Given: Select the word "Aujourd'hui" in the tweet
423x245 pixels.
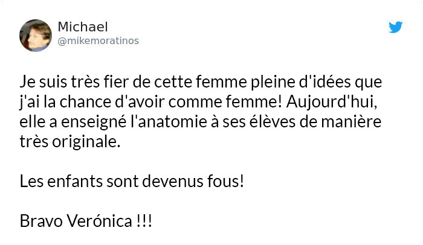Looking at the screenshot, I should coord(331,102).
